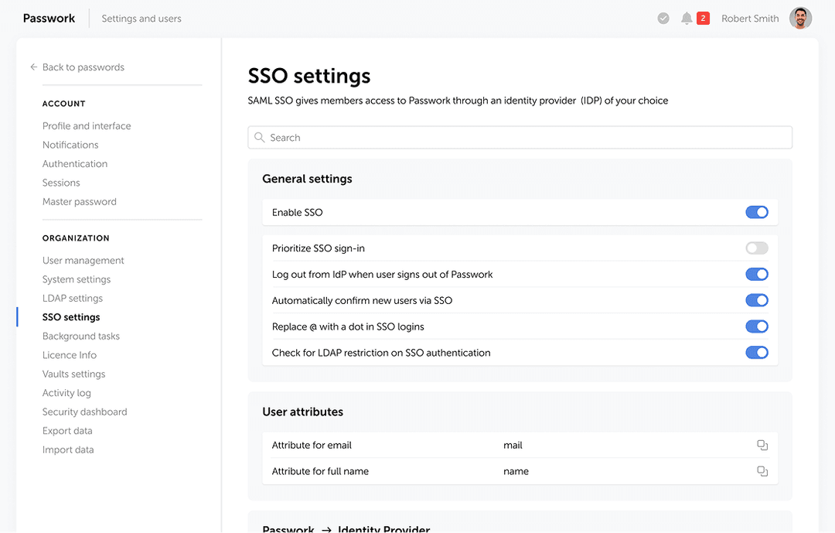Click the 'name' attribute value
835x533 pixels.
[x=516, y=471]
